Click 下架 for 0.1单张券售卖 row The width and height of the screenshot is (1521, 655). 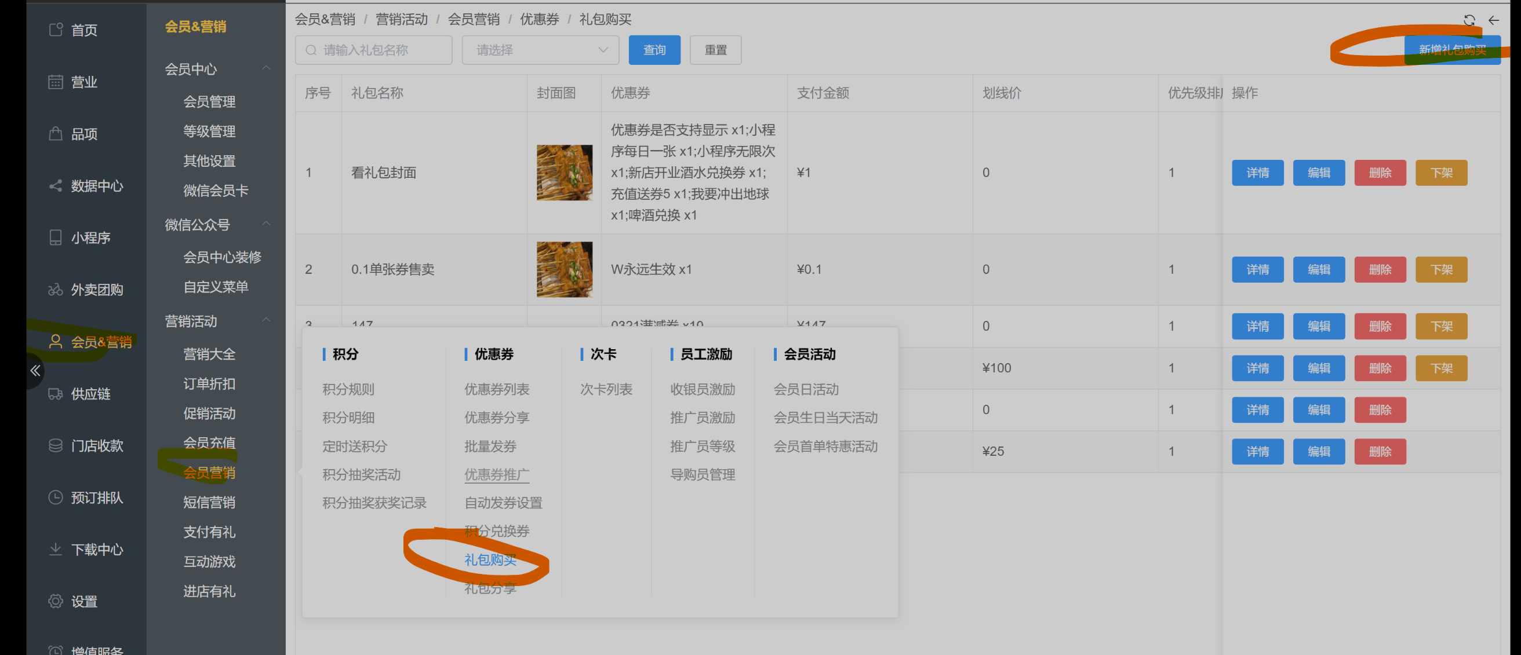(1442, 270)
